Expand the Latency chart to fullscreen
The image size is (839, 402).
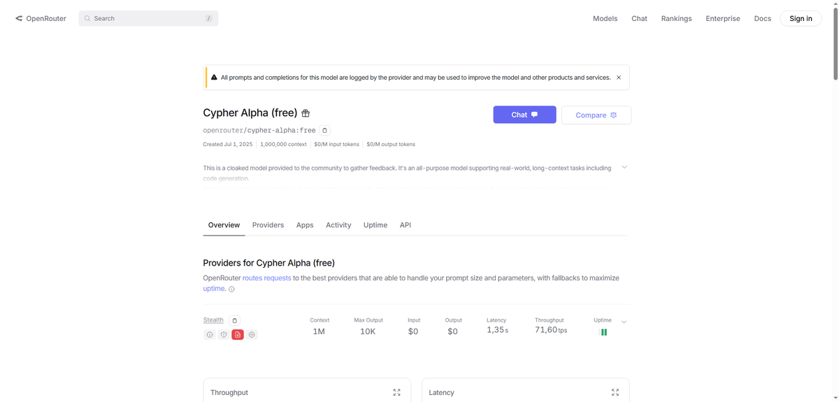(x=615, y=393)
